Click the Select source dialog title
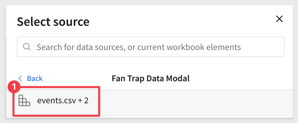The height and width of the screenshot is (123, 298). pyautogui.click(x=53, y=22)
